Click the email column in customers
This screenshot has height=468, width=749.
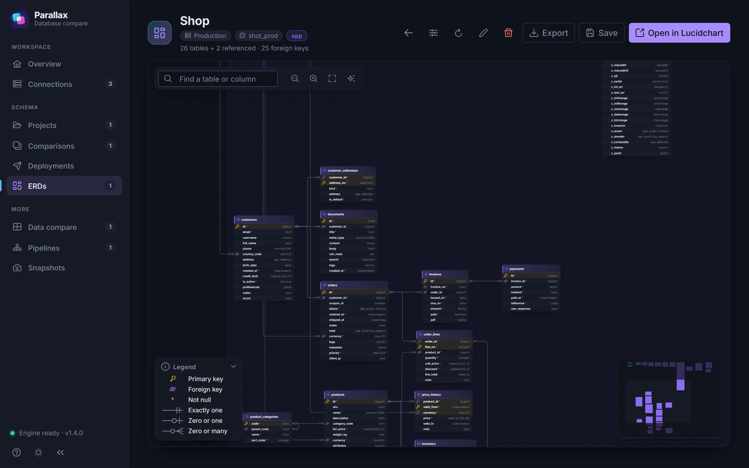(x=264, y=232)
